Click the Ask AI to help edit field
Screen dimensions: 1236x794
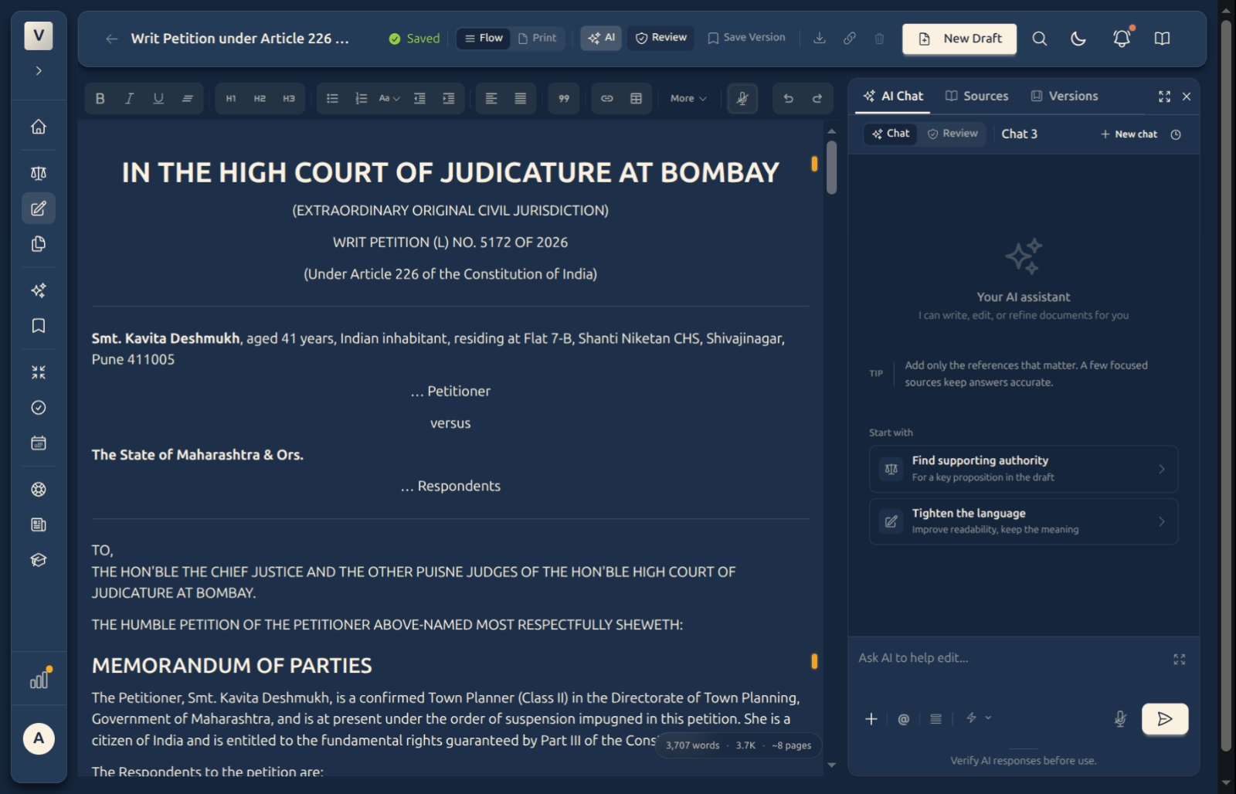pyautogui.click(x=1012, y=659)
